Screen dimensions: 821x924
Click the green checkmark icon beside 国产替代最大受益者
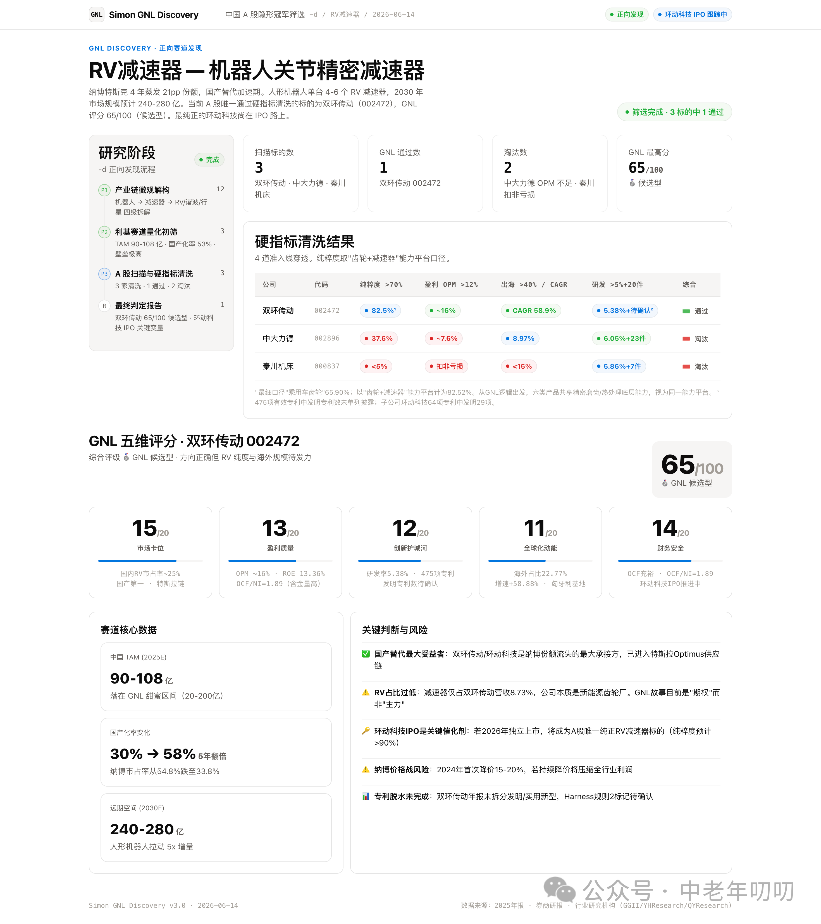pos(366,654)
